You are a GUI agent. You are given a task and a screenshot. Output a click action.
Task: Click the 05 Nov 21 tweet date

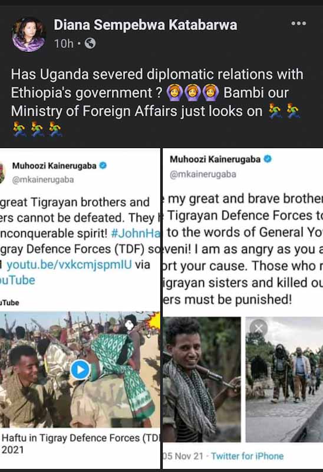pyautogui.click(x=183, y=456)
